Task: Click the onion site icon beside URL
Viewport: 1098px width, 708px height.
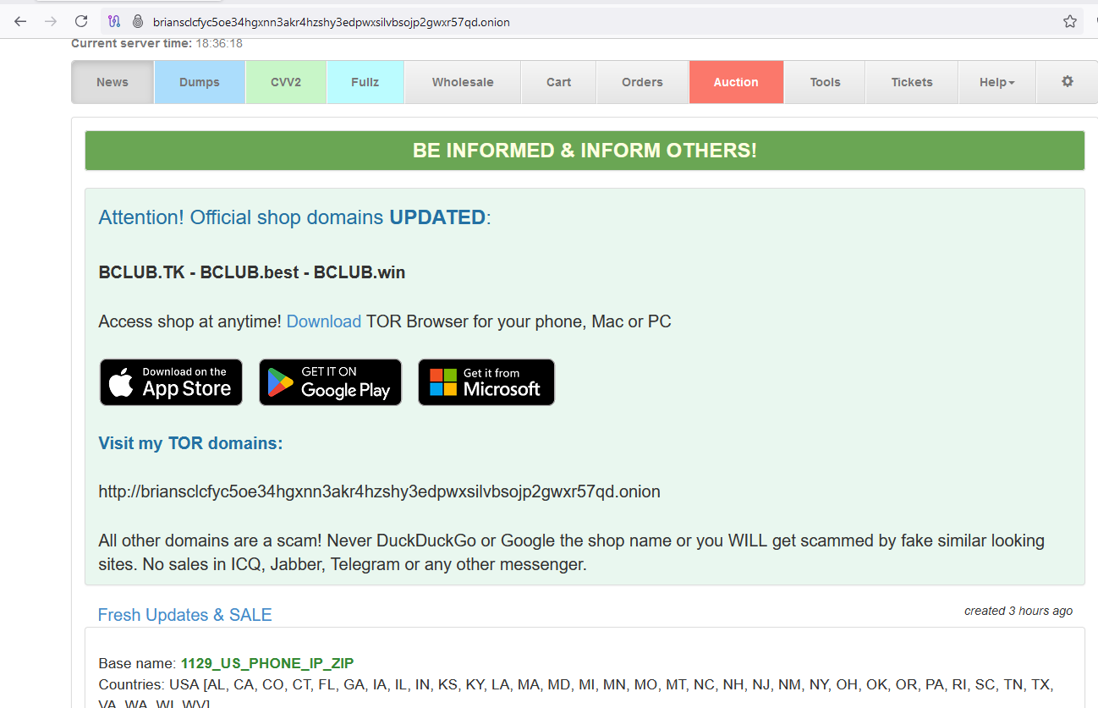Action: pos(137,22)
